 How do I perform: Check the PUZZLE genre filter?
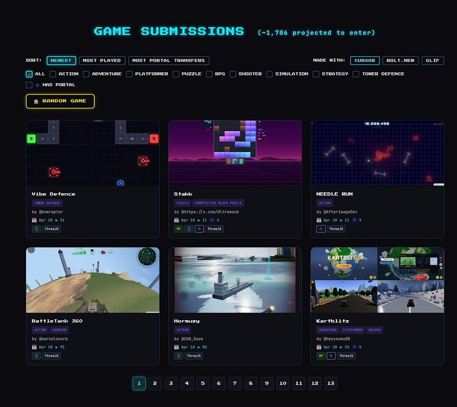click(x=176, y=74)
